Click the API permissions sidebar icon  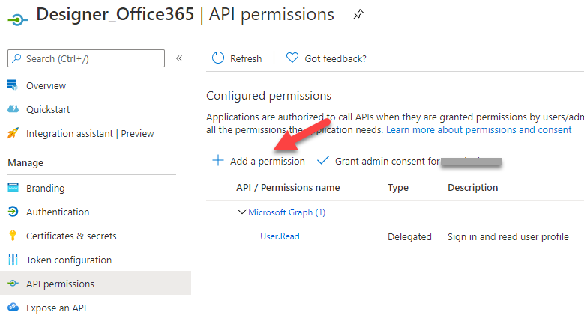(x=13, y=284)
